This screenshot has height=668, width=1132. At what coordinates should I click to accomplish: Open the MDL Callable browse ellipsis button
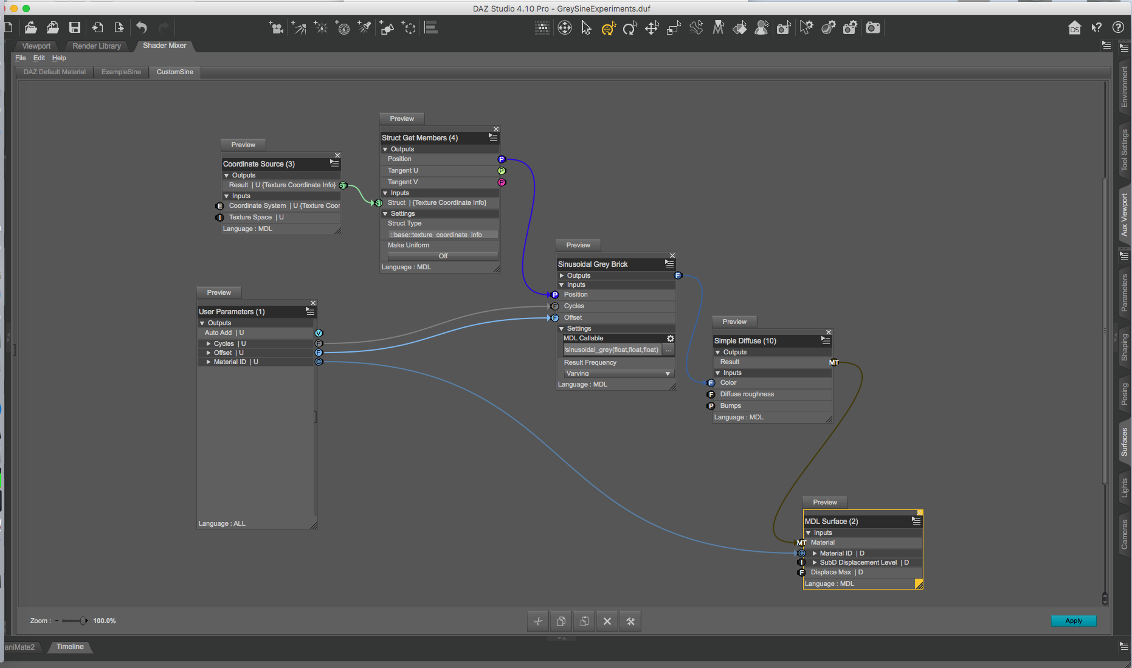pyautogui.click(x=669, y=349)
